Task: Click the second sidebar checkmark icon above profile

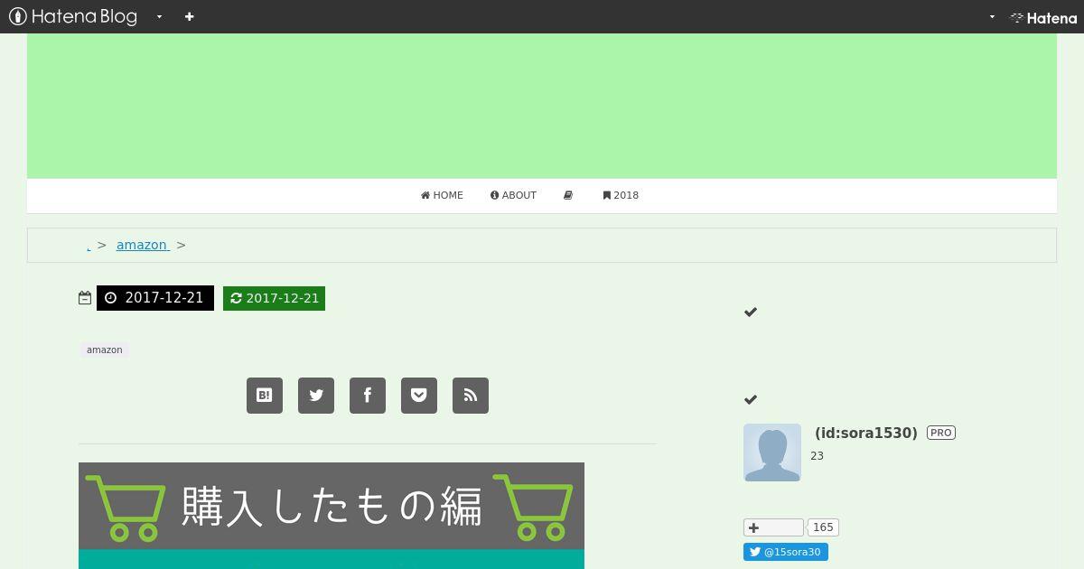Action: coord(751,399)
